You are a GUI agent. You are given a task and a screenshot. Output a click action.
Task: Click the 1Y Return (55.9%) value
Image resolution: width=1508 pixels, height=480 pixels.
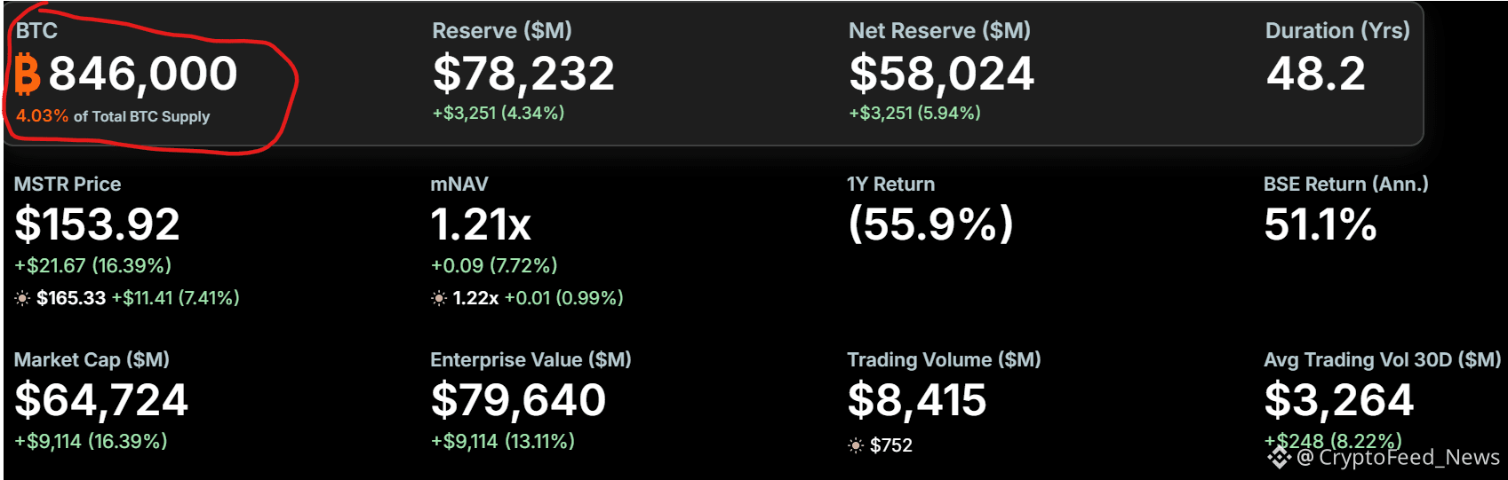point(930,224)
